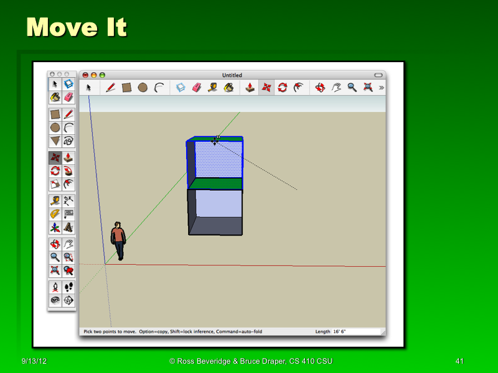
Task: Select the Arc tool
Action: click(x=159, y=88)
